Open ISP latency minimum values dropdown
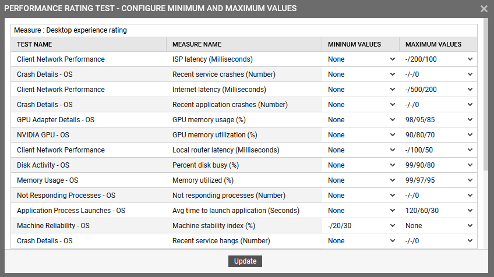494x277 pixels. click(x=361, y=59)
